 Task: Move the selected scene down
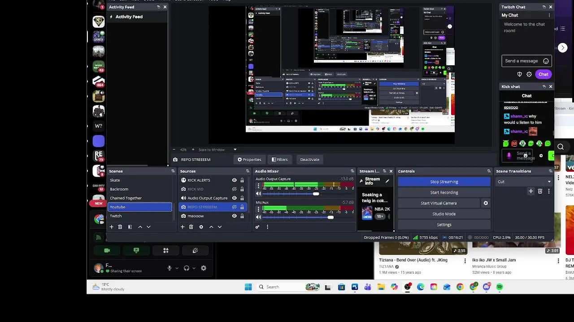point(148,227)
